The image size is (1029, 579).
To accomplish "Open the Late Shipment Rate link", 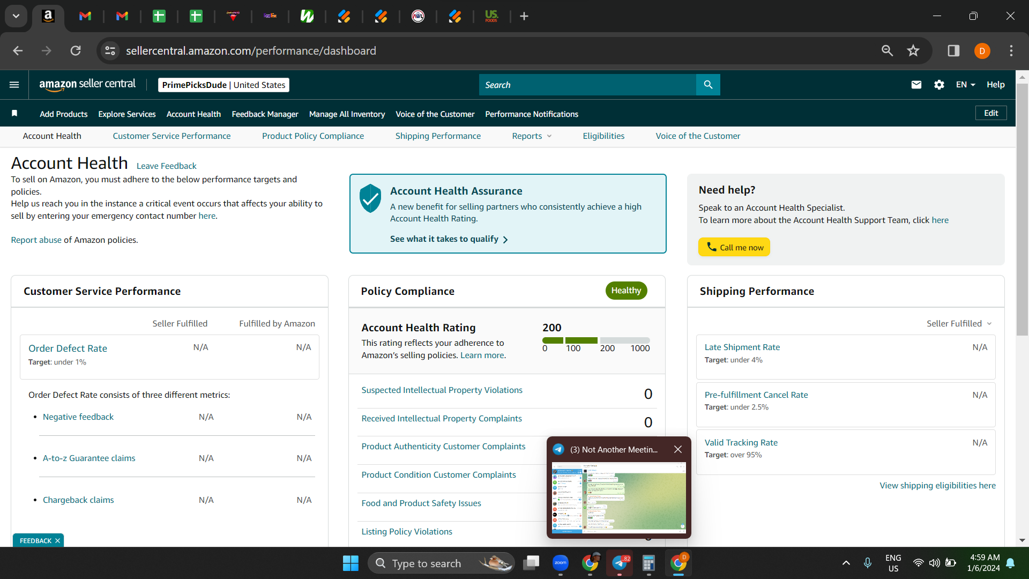I will [x=742, y=347].
